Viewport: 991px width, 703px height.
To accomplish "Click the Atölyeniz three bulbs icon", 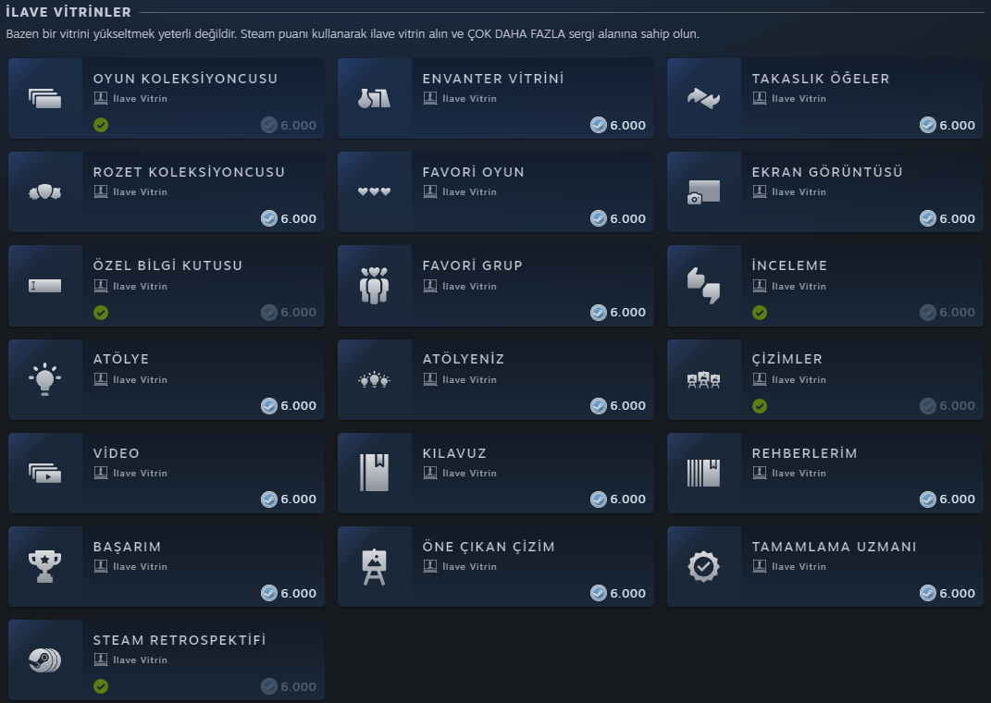I will [x=374, y=379].
